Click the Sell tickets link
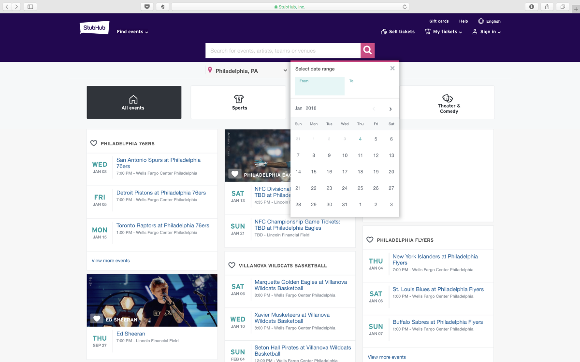This screenshot has width=580, height=362. coord(398,31)
